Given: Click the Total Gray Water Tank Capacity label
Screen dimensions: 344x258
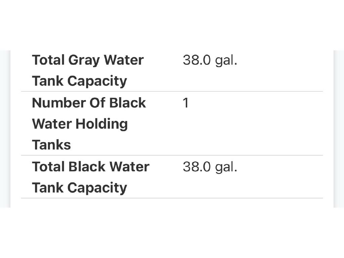Looking at the screenshot, I should tap(88, 70).
